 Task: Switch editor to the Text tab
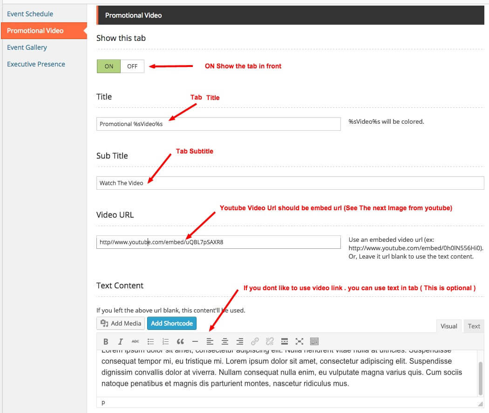[474, 326]
